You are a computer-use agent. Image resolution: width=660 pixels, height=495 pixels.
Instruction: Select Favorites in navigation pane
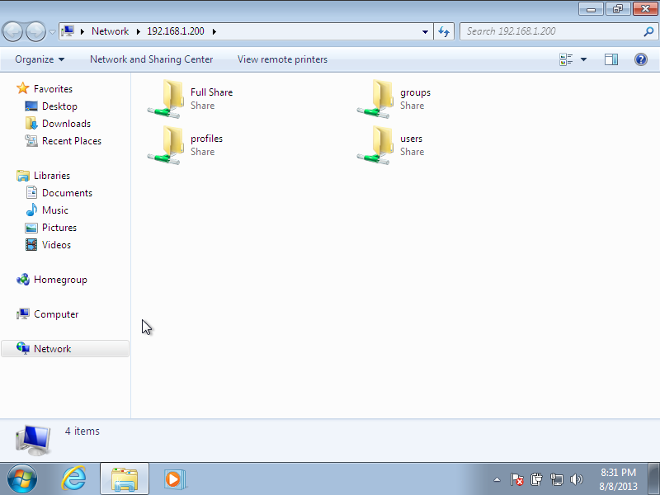(53, 89)
